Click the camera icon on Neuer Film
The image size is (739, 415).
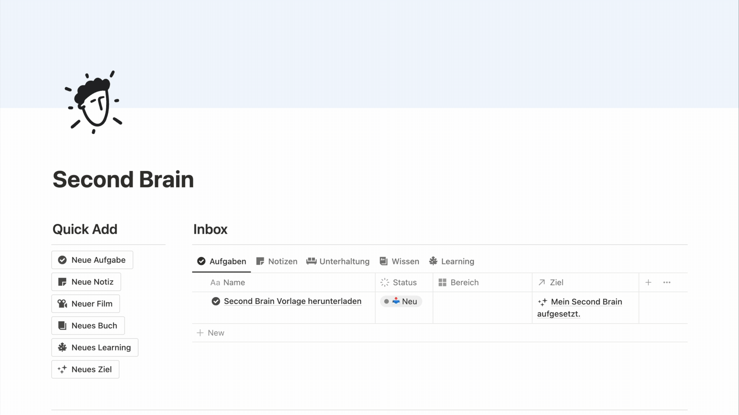coord(62,304)
